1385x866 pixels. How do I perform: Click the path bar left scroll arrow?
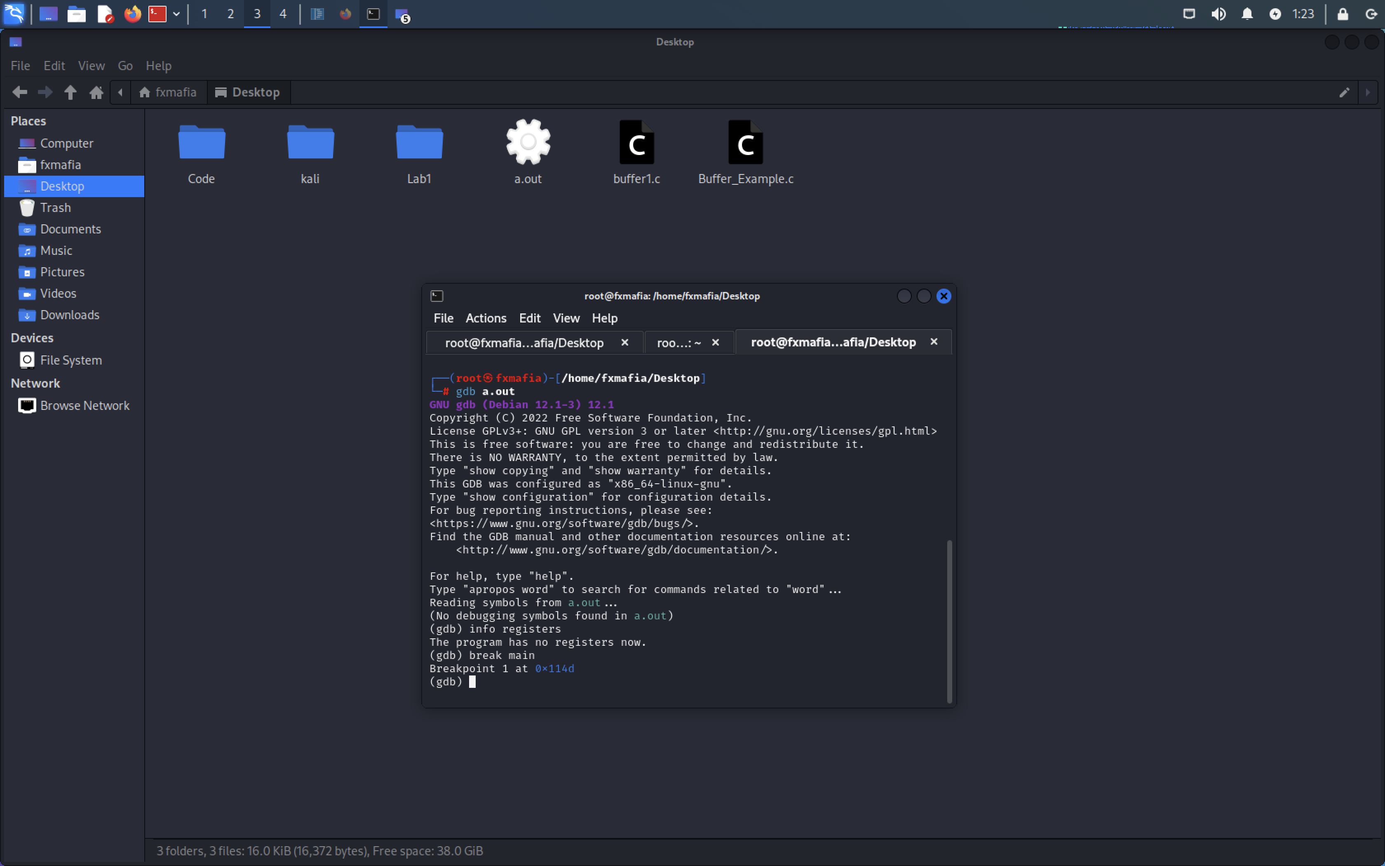[120, 92]
